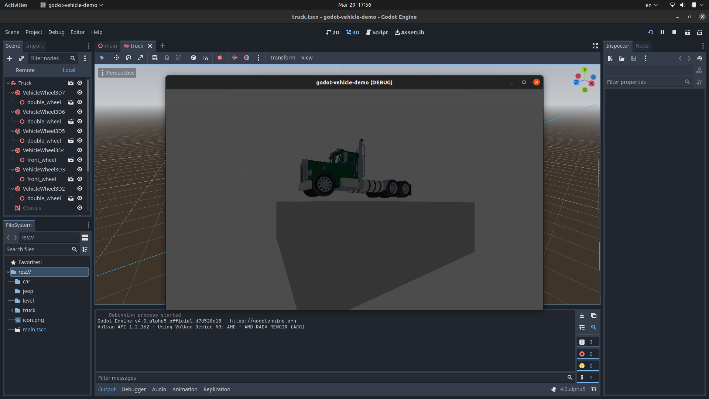This screenshot has width=709, height=399.
Task: Open the Debug menu
Action: (x=56, y=32)
